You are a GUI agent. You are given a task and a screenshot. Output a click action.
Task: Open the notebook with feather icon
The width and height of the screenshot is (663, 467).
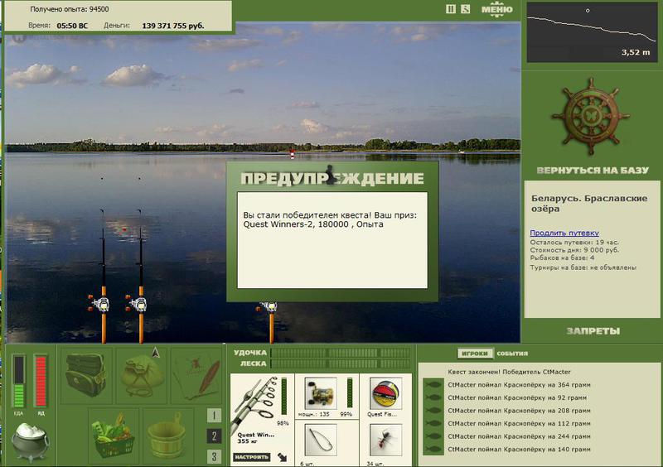196,375
